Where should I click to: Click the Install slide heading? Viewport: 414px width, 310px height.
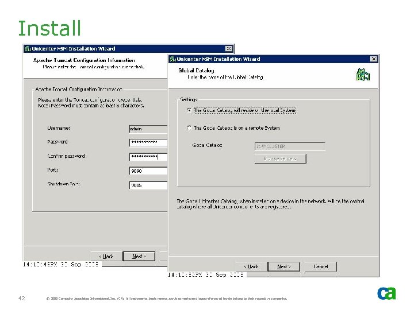[x=49, y=28]
